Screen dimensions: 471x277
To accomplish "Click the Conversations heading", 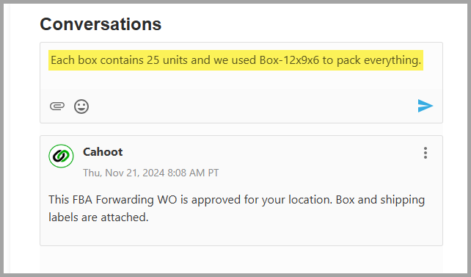I will click(x=101, y=24).
